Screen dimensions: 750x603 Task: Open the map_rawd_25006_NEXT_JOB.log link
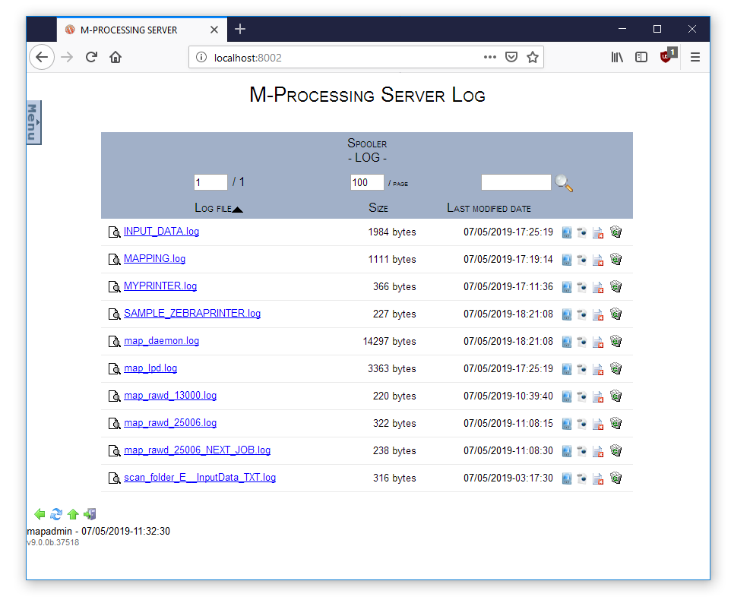[197, 450]
